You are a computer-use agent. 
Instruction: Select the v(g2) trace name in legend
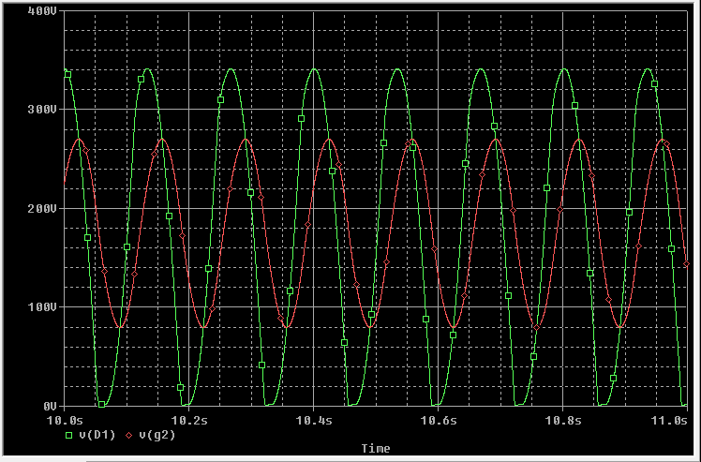pyautogui.click(x=157, y=436)
